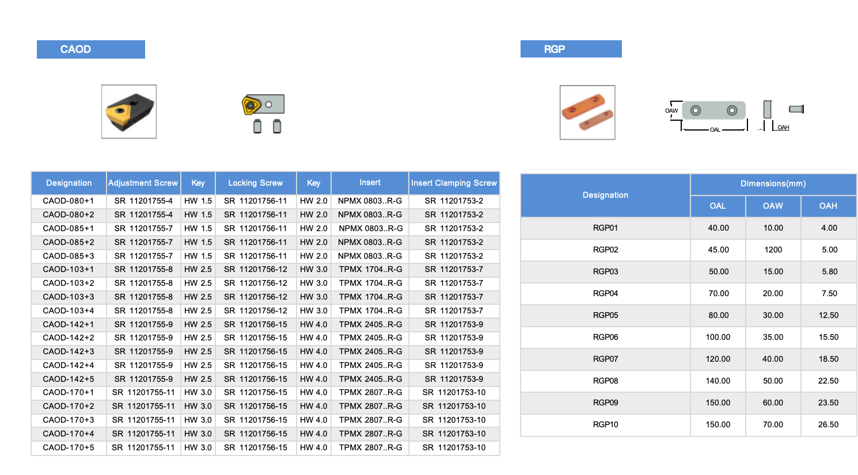Select the RGP05 row designation
This screenshot has width=858, height=475.
pos(605,315)
